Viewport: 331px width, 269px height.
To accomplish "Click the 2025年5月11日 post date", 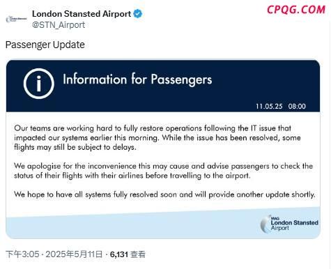I will 74,254.
